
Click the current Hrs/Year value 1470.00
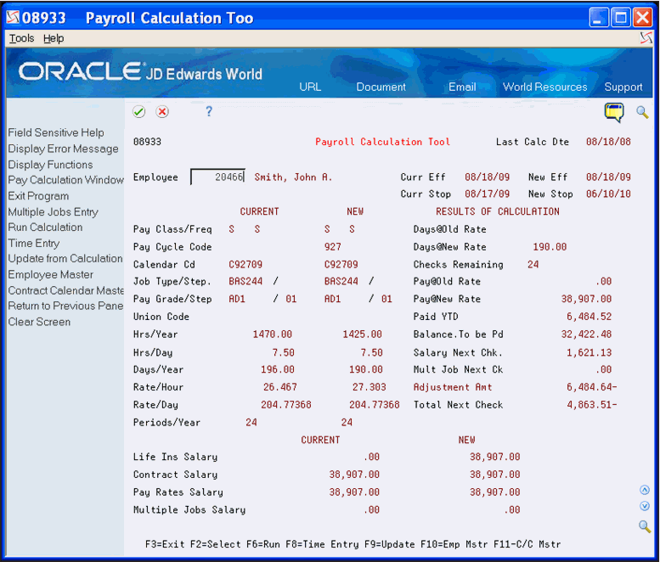pyautogui.click(x=272, y=334)
